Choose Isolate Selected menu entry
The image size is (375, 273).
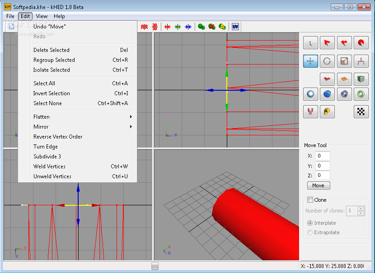(x=83, y=70)
